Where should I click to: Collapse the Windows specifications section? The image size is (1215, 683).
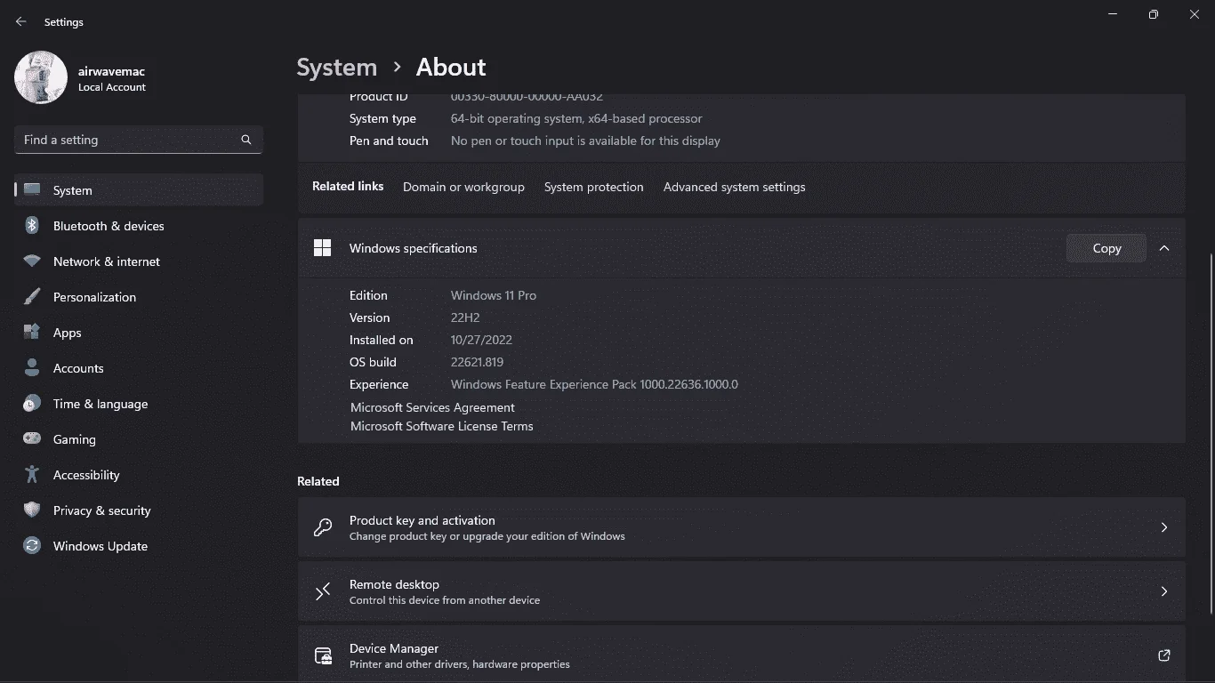(1164, 248)
